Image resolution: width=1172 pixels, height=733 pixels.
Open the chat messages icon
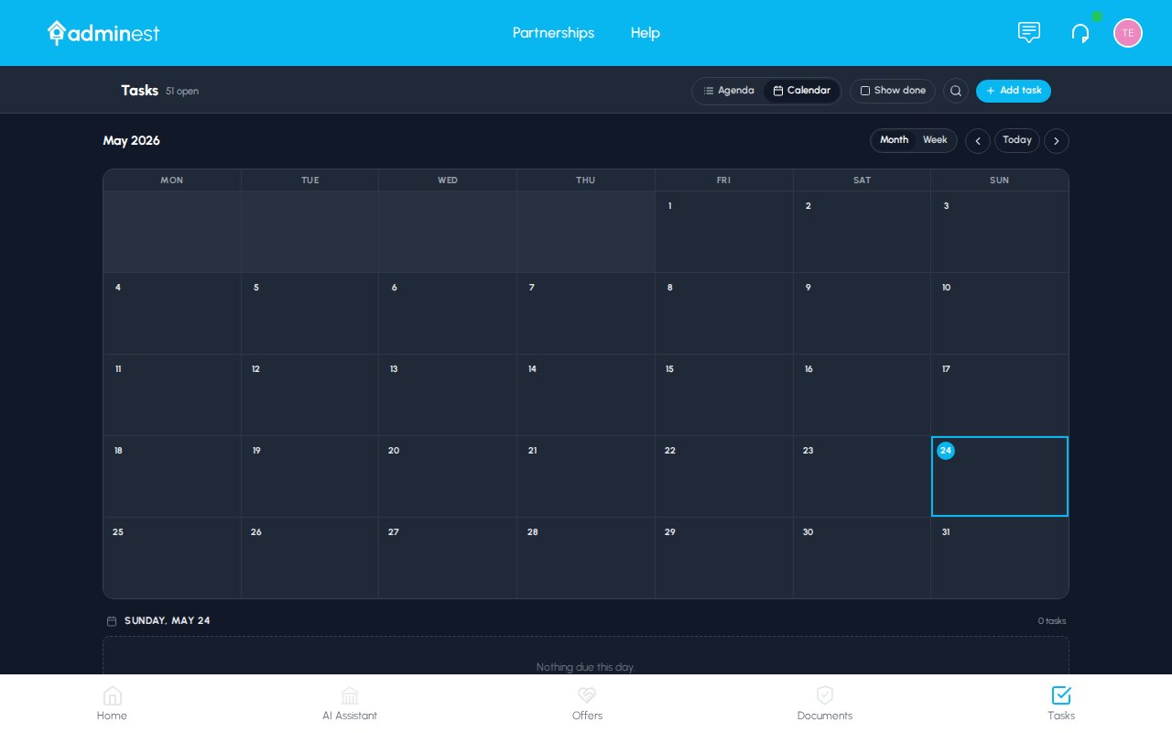1029,33
